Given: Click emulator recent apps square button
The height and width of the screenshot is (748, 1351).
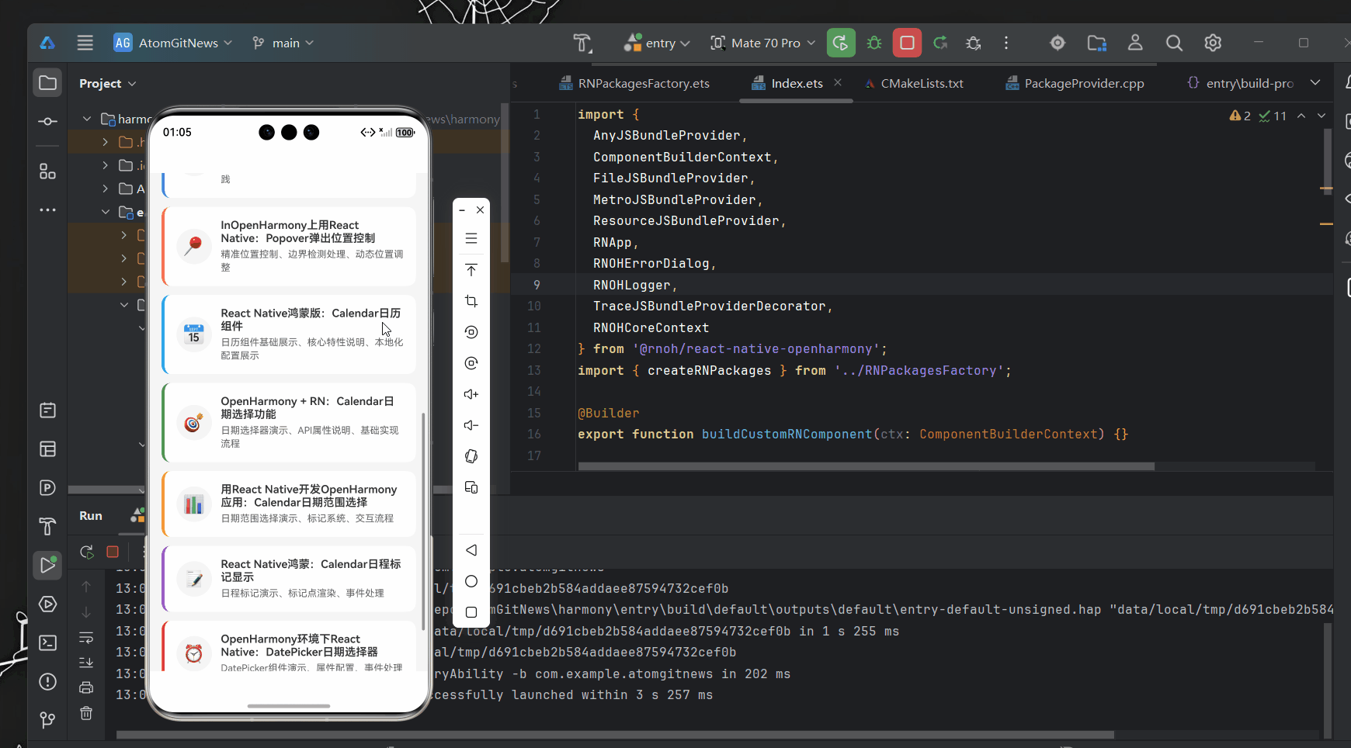Looking at the screenshot, I should pos(471,612).
